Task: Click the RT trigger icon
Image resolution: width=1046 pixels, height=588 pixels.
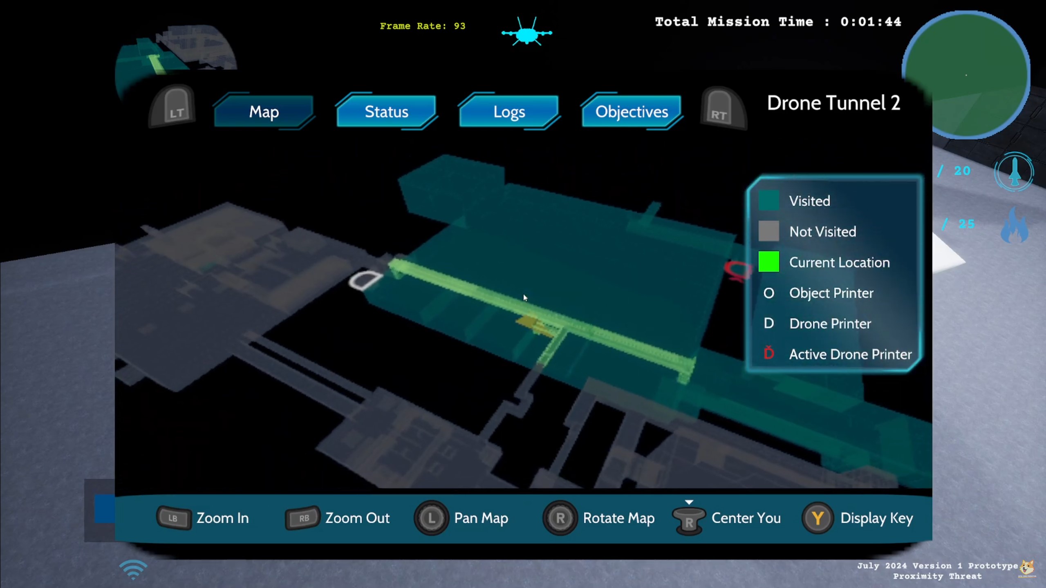Action: (x=723, y=108)
